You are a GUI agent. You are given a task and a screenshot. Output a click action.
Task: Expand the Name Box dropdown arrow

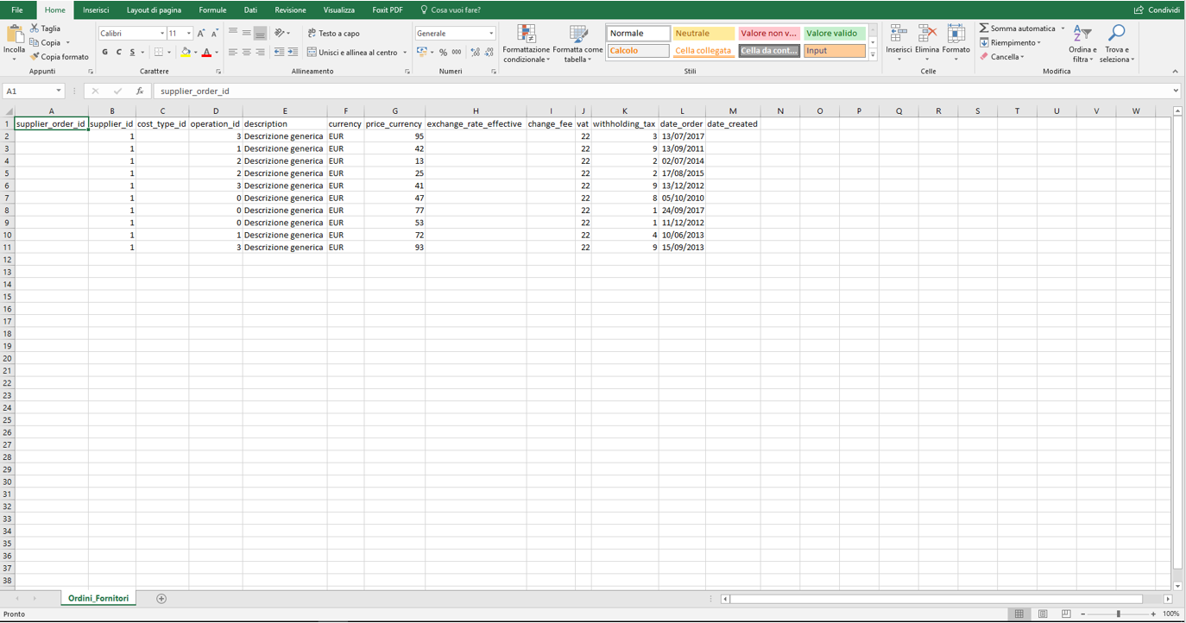pos(59,91)
